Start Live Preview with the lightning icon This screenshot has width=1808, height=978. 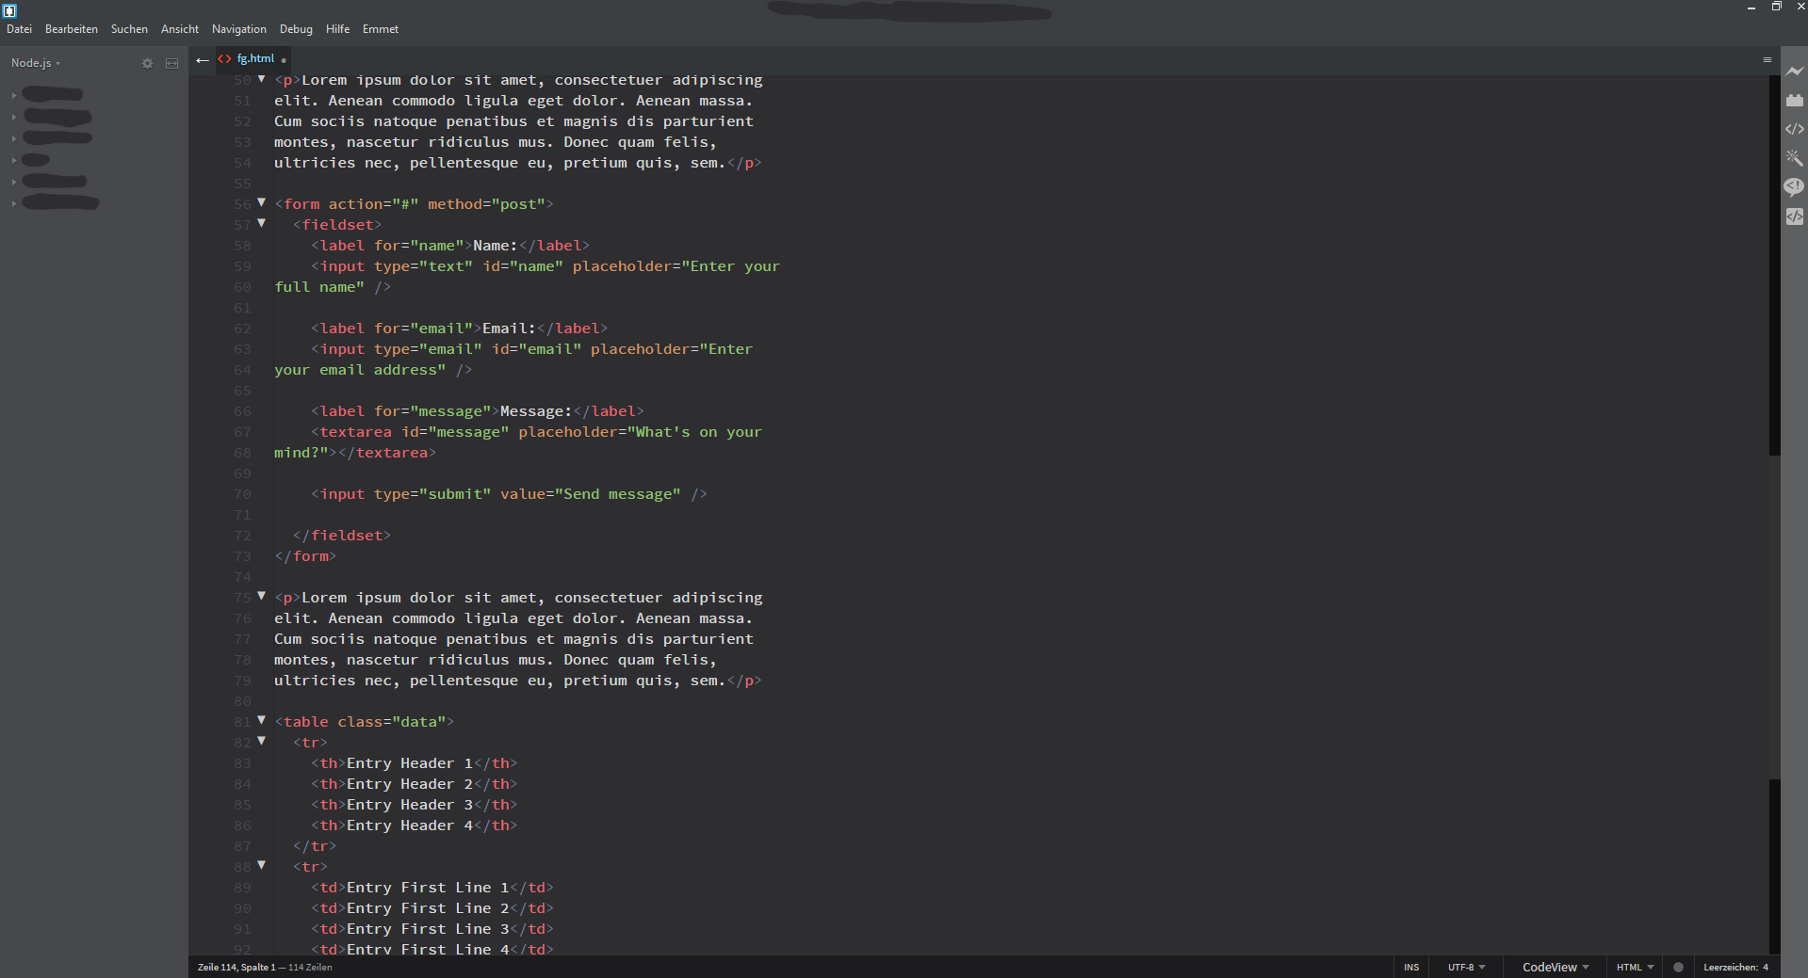tap(1794, 72)
